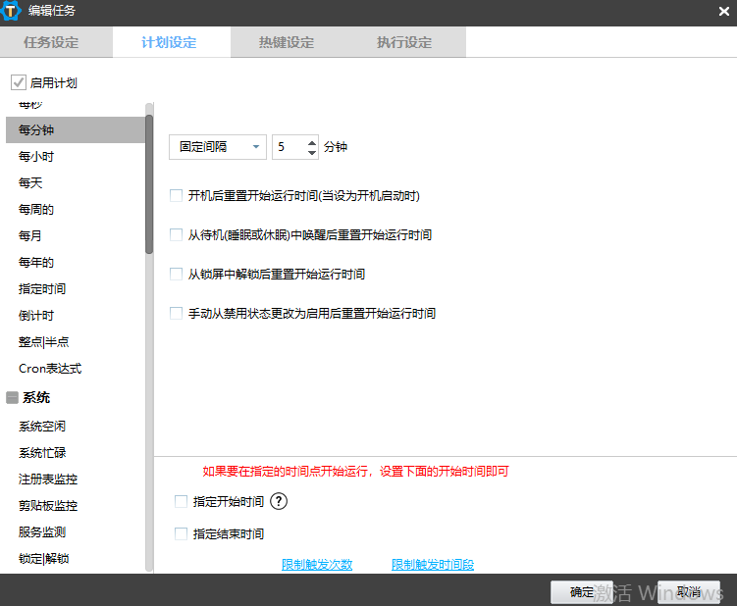Click the app logo in title bar
737x606 pixels.
pos(13,11)
